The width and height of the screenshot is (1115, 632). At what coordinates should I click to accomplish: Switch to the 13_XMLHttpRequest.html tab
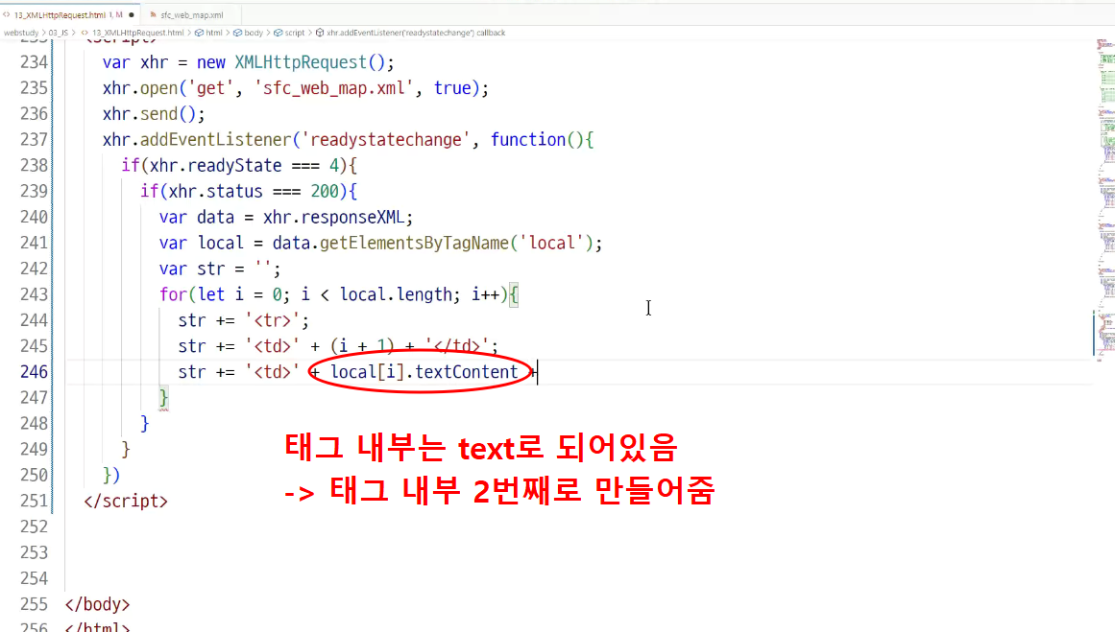[x=61, y=15]
